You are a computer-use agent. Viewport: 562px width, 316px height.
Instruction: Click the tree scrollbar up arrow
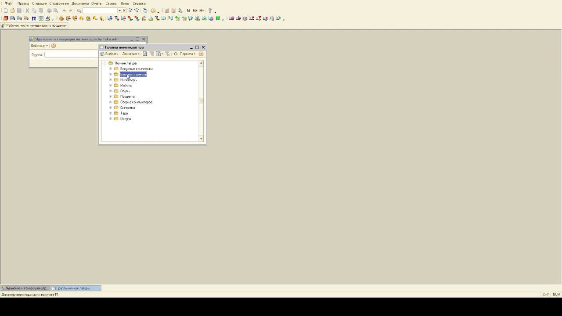point(201,63)
